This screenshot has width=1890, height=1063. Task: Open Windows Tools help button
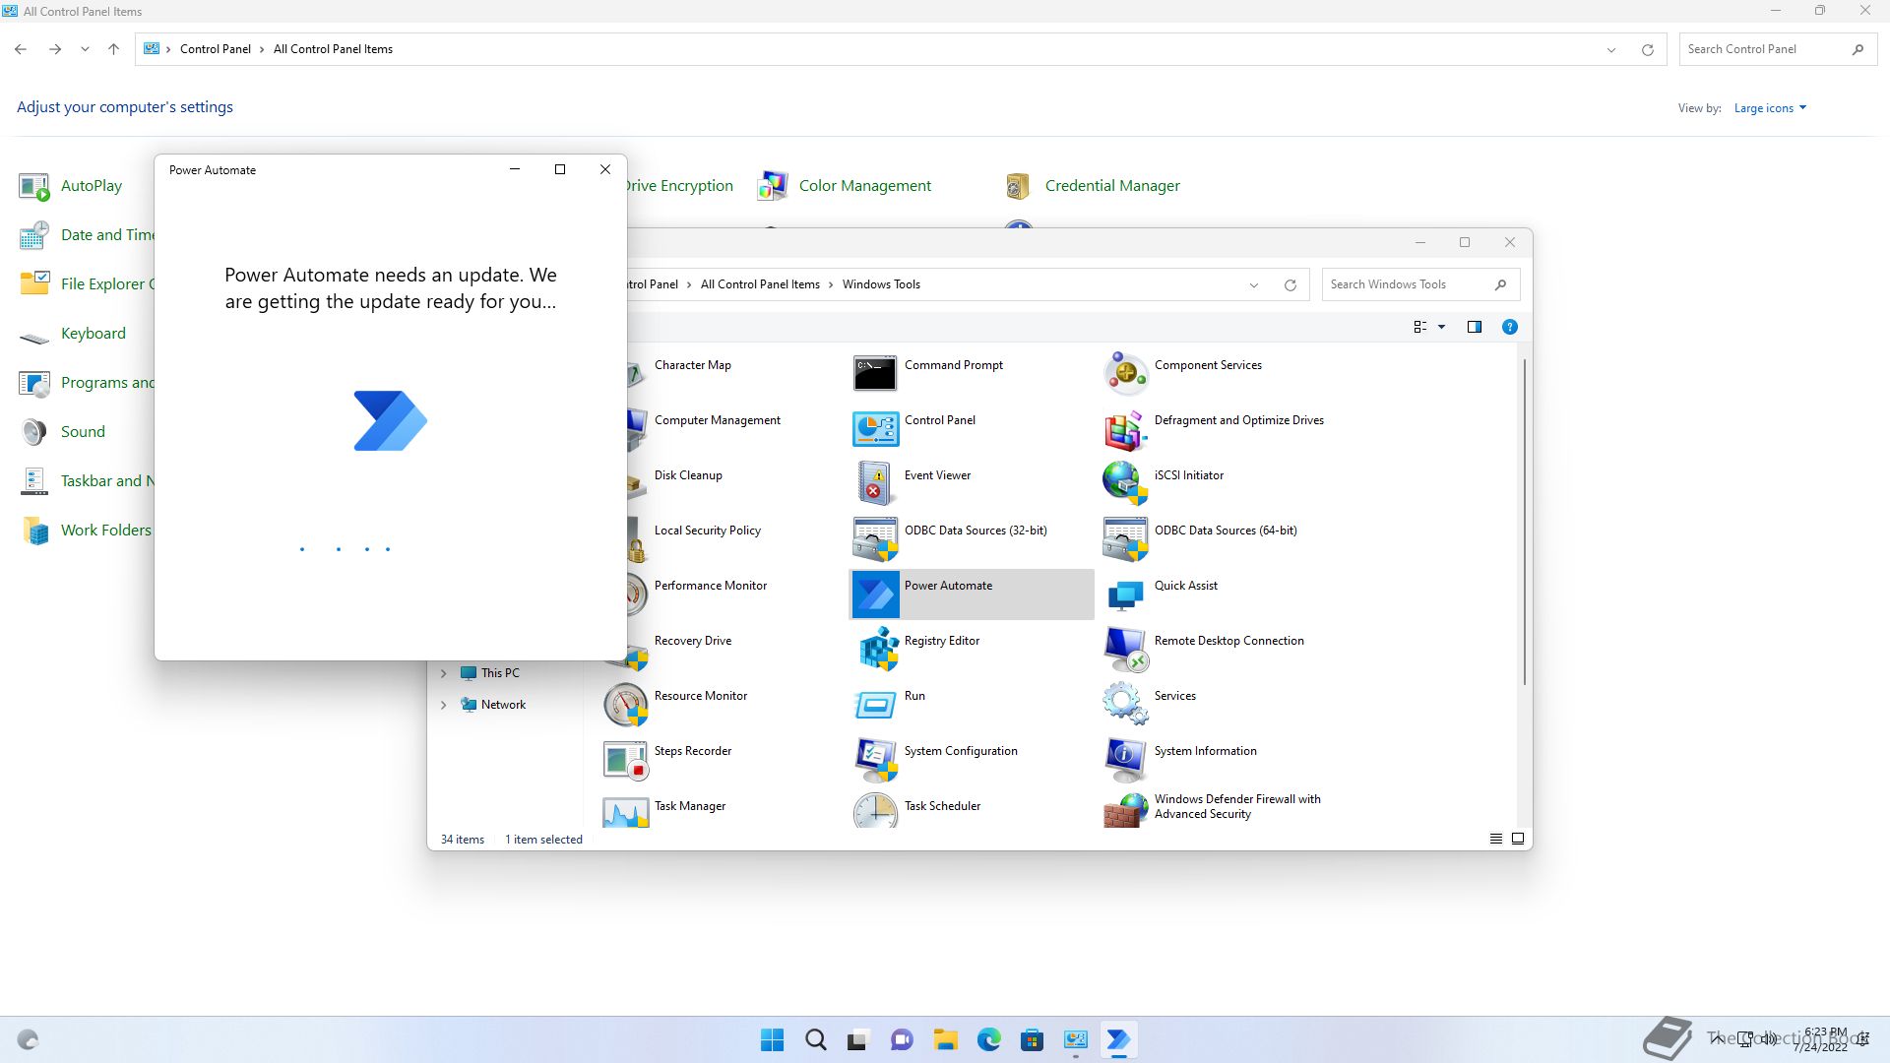click(1510, 327)
